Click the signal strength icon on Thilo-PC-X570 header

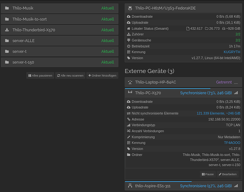(x=236, y=93)
